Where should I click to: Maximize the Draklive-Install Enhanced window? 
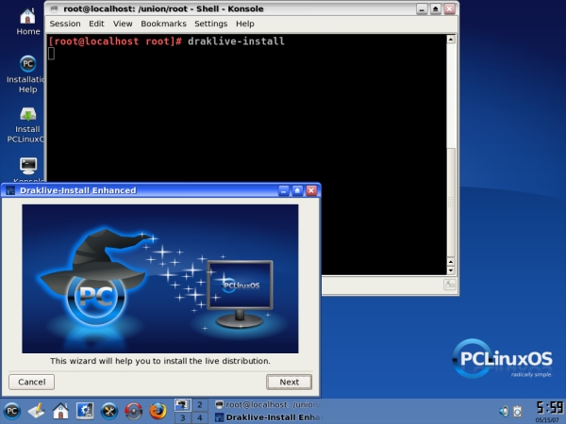[297, 190]
